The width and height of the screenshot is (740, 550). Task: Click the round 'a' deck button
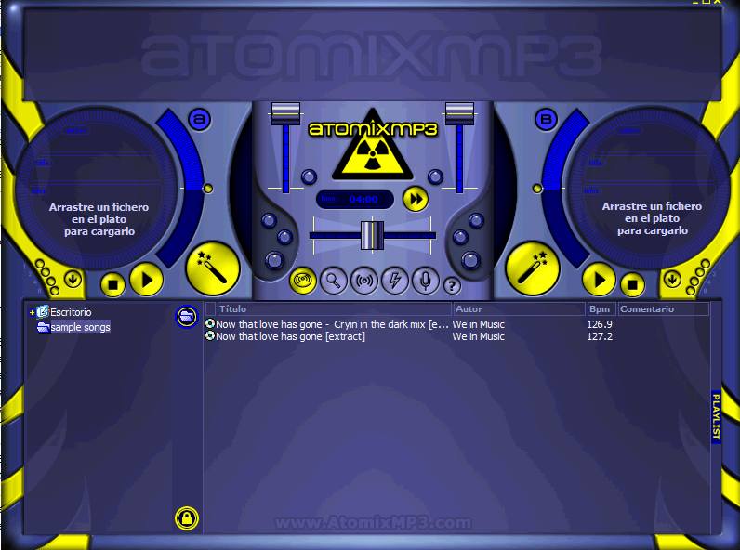pyautogui.click(x=200, y=119)
